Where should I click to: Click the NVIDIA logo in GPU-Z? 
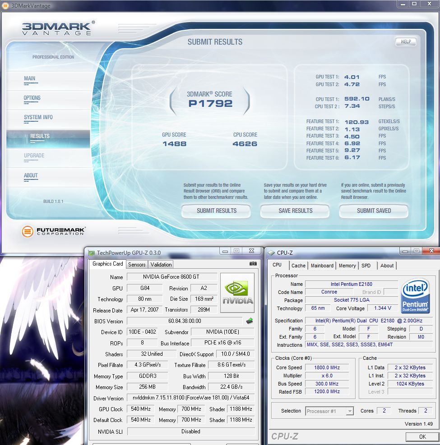pyautogui.click(x=237, y=293)
